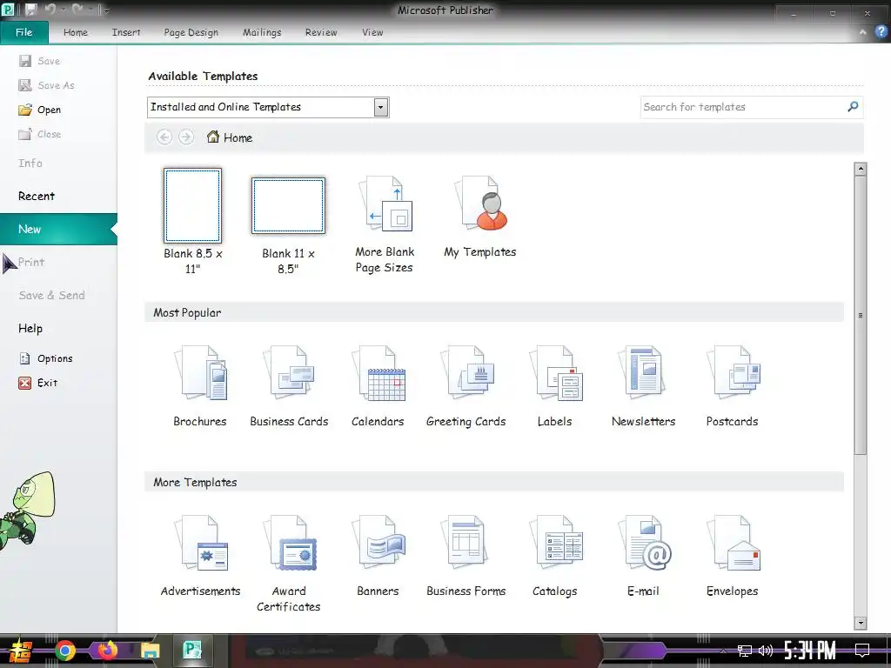Switch to the Page Design tab

pos(191,32)
